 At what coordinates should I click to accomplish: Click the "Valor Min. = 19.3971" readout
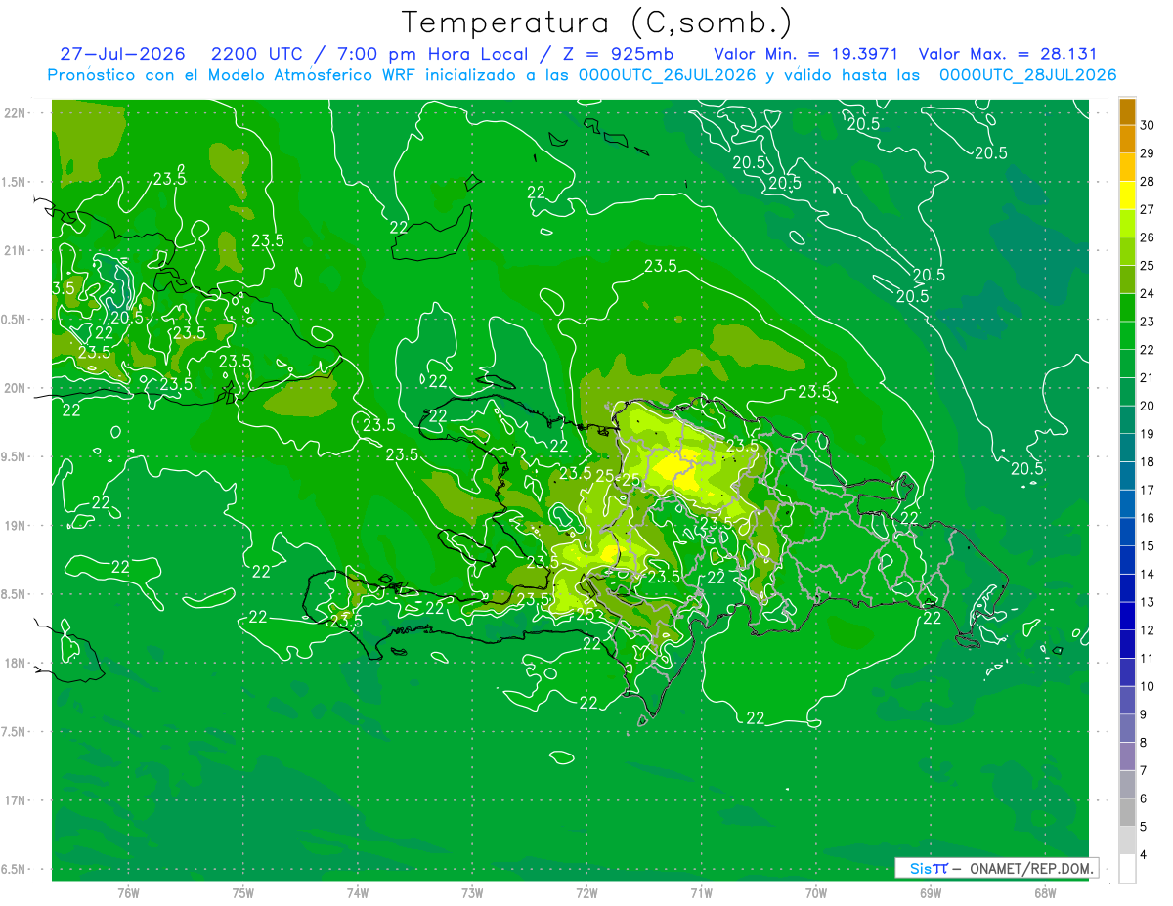[x=805, y=54]
